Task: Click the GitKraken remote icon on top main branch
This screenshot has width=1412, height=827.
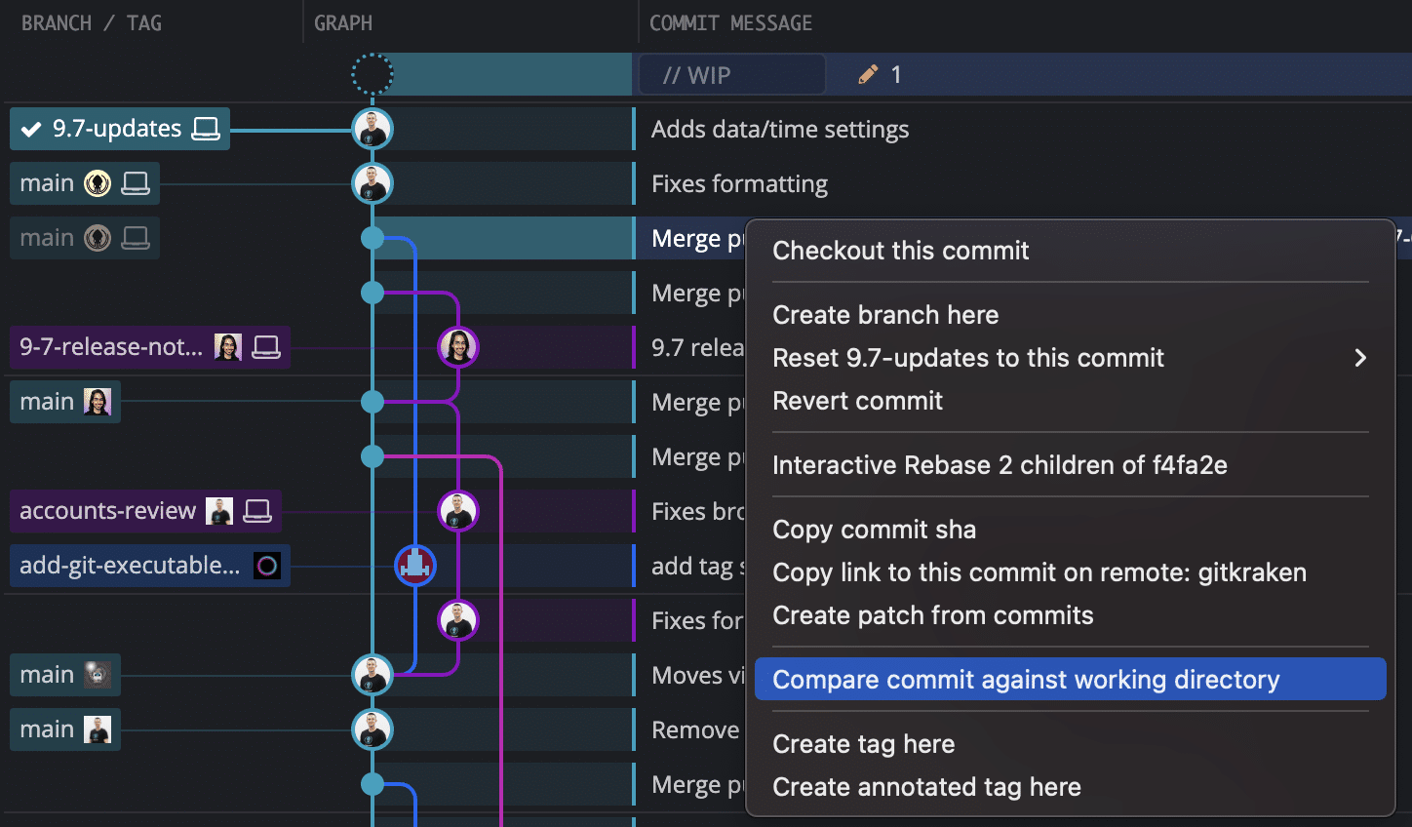Action: tap(98, 183)
